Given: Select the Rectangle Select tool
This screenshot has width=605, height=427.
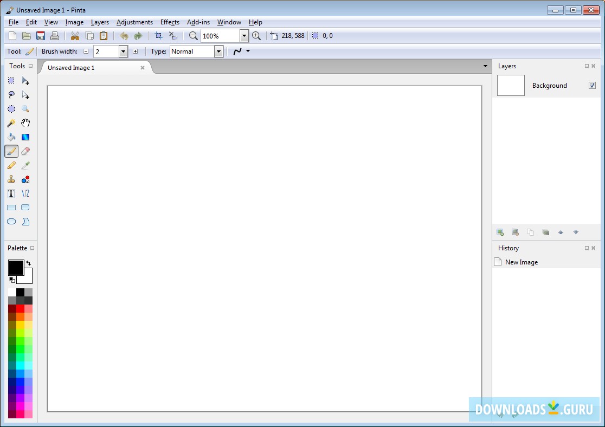Looking at the screenshot, I should pyautogui.click(x=11, y=81).
